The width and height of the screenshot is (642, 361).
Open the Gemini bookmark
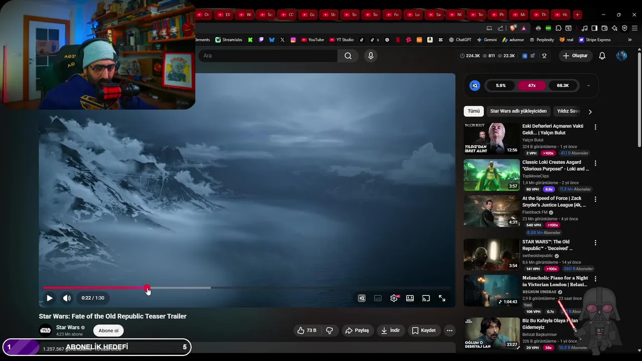pyautogui.click(x=487, y=40)
